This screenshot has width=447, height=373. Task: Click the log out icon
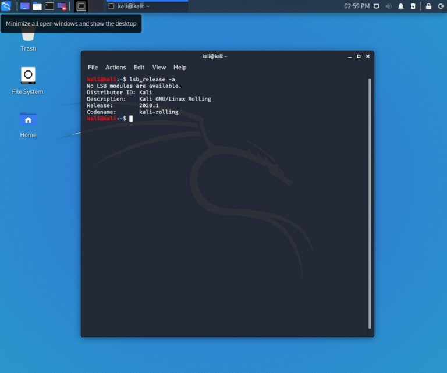click(441, 6)
